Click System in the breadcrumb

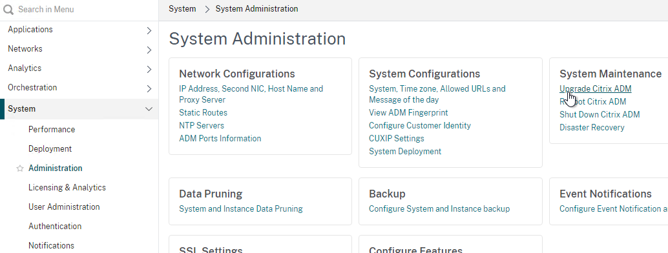(182, 8)
